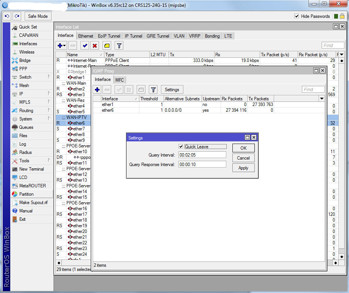This screenshot has width=349, height=293.
Task: Click the red X disable icon
Action: tap(95, 46)
